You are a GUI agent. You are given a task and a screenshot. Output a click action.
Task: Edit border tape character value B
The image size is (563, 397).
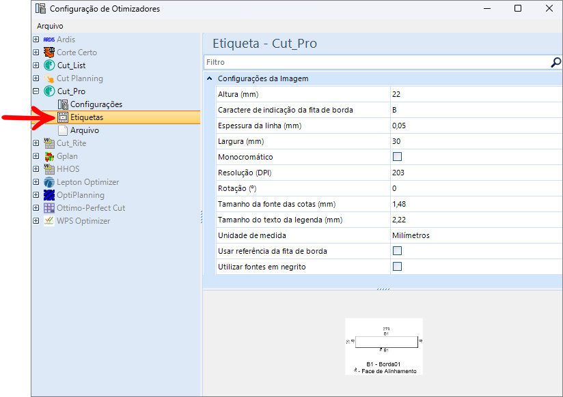476,110
